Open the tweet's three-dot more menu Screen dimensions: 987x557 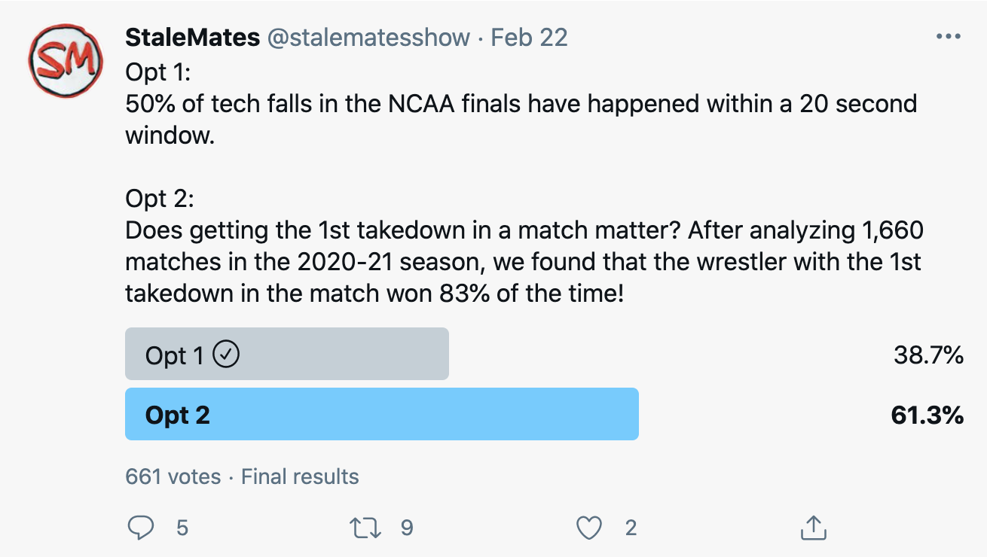tap(947, 37)
